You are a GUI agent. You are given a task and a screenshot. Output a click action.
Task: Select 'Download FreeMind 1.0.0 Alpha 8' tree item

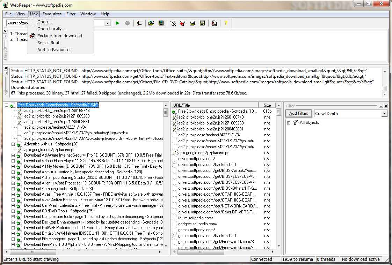coord(93,244)
